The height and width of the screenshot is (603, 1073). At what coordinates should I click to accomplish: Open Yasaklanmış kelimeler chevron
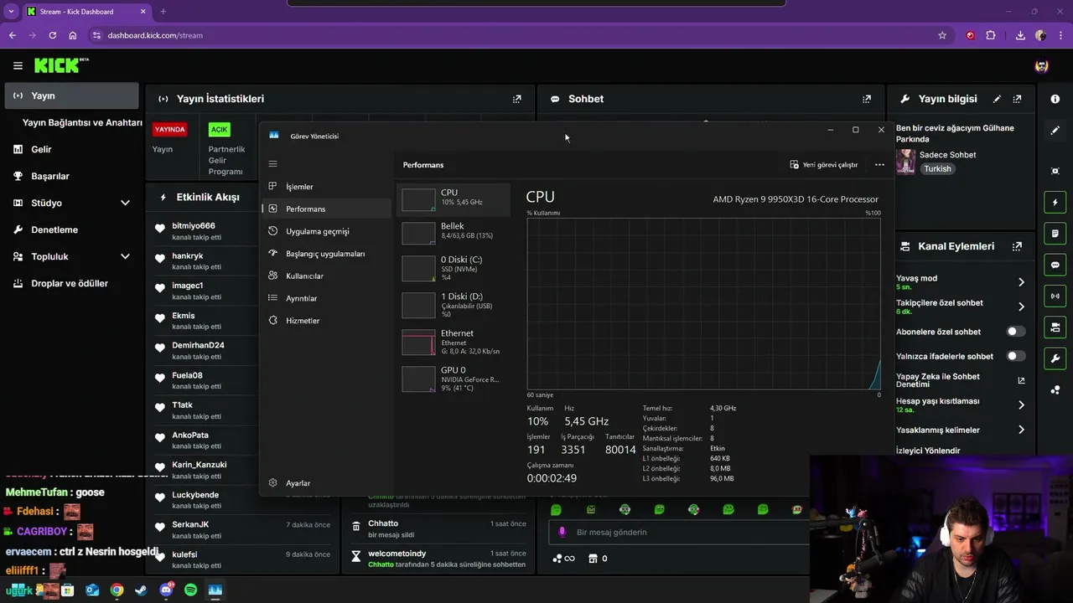click(1021, 430)
